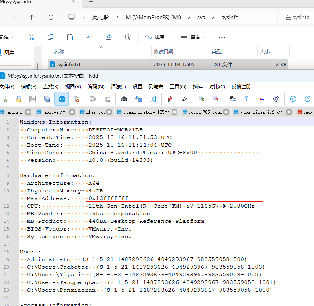Undo the last edit in Ndd
Viewport: 314px width, 306px height.
[93, 99]
